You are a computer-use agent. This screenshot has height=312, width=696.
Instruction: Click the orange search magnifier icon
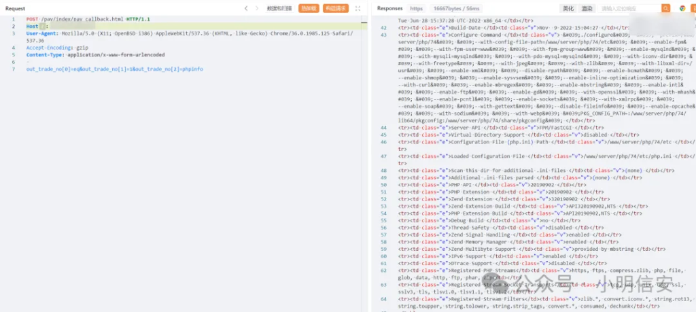click(x=666, y=8)
